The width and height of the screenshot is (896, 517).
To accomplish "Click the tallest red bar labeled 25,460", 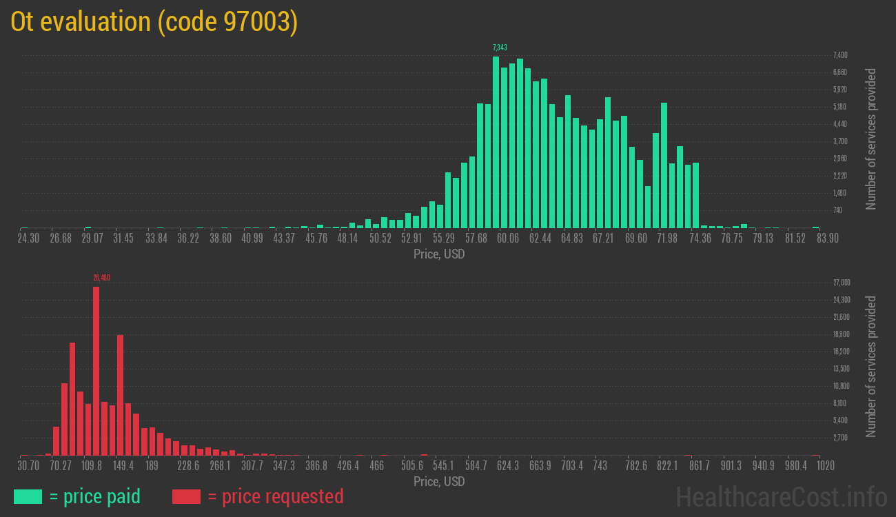I will (x=96, y=371).
